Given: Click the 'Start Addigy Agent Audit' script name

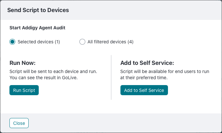Looking at the screenshot, I should pyautogui.click(x=37, y=28).
